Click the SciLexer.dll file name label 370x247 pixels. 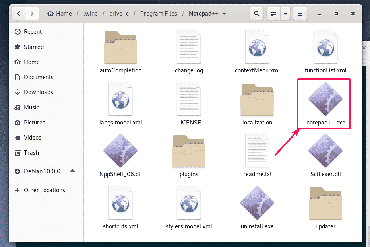(325, 174)
